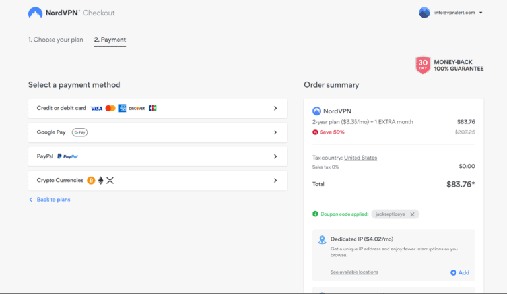The width and height of the screenshot is (507, 294).
Task: Expand the PayPal payment option
Action: pos(275,156)
